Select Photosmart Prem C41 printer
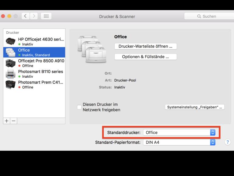This screenshot has height=176, width=234. coord(34,85)
